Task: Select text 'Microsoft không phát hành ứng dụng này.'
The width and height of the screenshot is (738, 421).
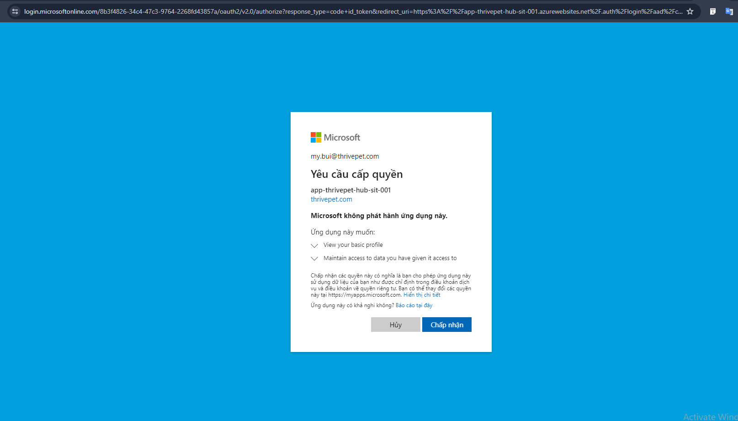Action: pyautogui.click(x=379, y=216)
